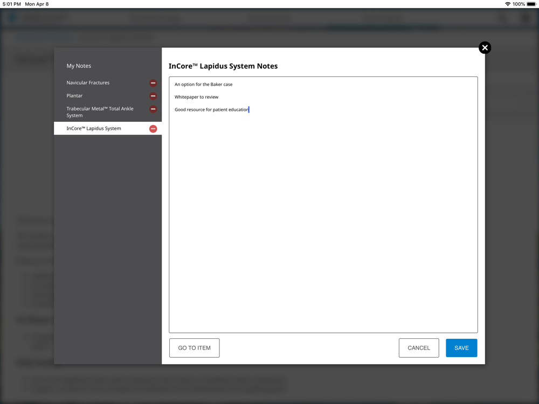Click the 'Whitepaper to review' line
Image resolution: width=539 pixels, height=404 pixels.
click(x=196, y=97)
